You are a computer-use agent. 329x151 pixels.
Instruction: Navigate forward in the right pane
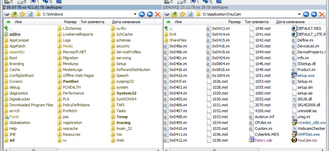pyautogui.click(x=314, y=14)
